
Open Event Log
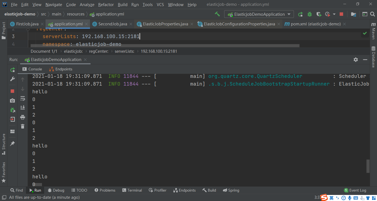(355, 190)
